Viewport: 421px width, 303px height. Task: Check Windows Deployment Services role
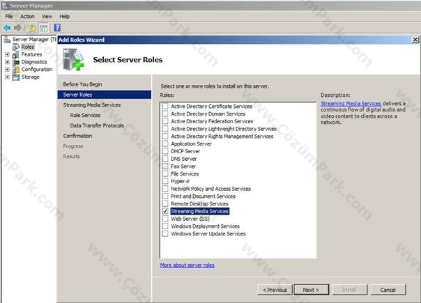[x=165, y=226]
